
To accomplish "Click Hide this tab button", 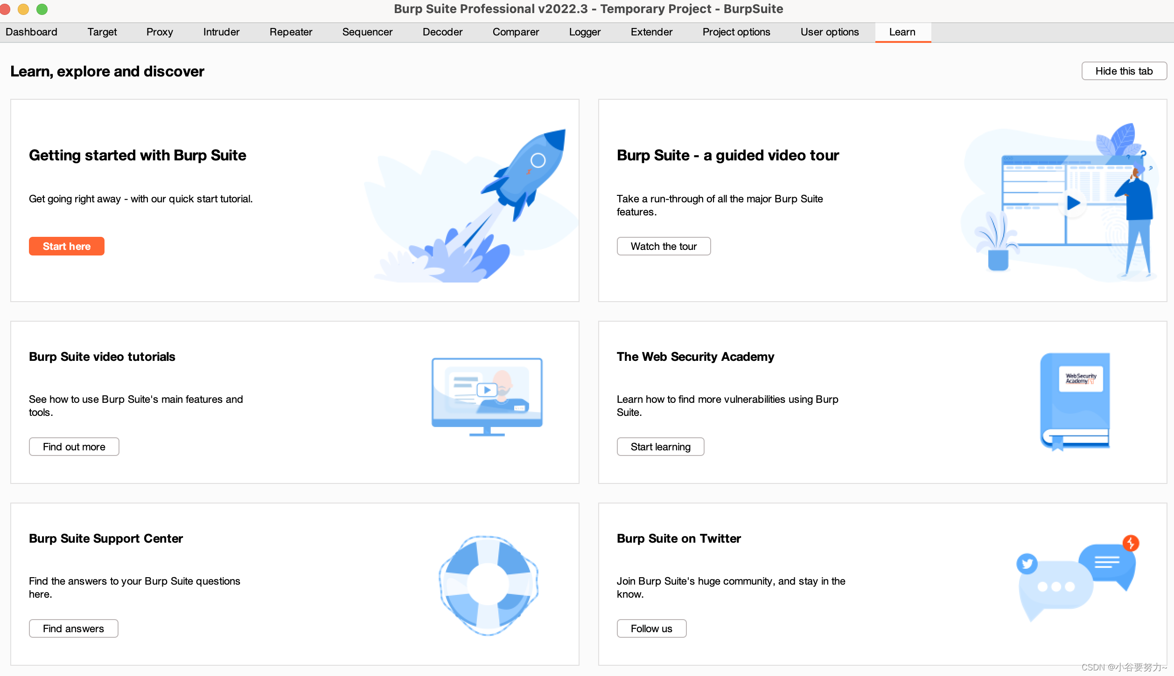I will (x=1124, y=71).
